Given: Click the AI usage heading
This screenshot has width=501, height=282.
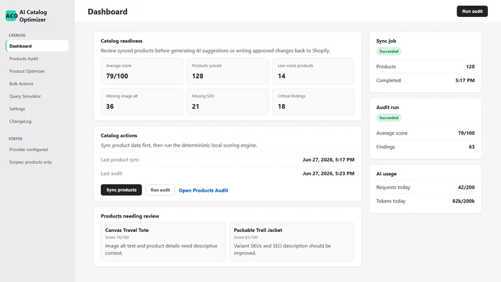Looking at the screenshot, I should click(x=386, y=174).
